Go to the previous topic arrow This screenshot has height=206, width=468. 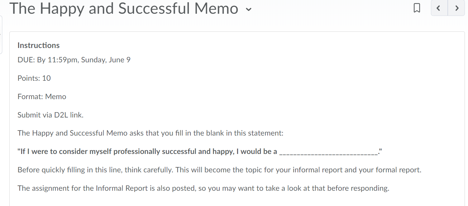(439, 8)
